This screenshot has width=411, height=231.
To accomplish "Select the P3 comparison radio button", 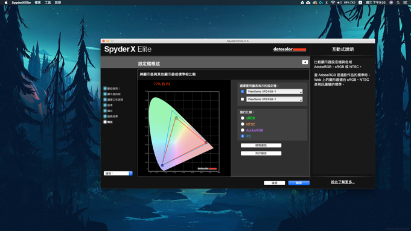I will tap(243, 136).
